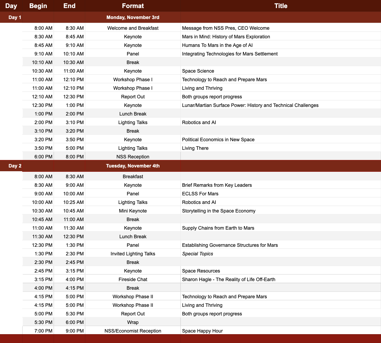Click the NSS Reception format cell
381x343 pixels.
[x=133, y=157]
